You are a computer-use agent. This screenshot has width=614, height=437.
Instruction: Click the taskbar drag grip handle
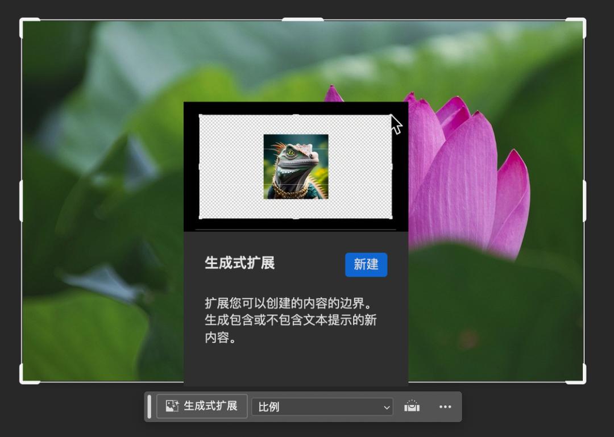click(x=149, y=406)
